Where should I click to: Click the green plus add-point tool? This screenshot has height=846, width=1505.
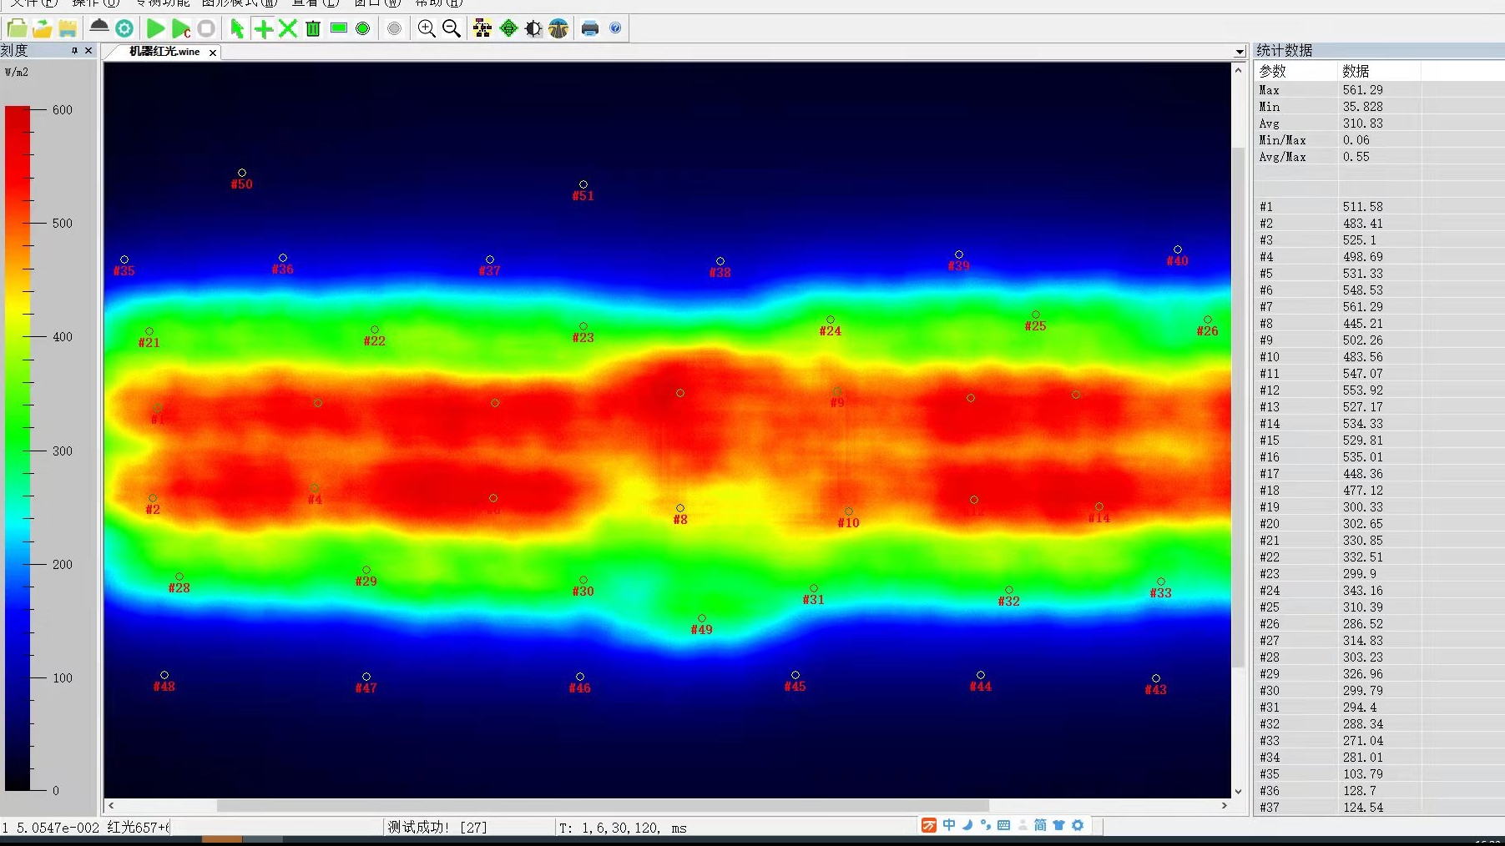(263, 28)
